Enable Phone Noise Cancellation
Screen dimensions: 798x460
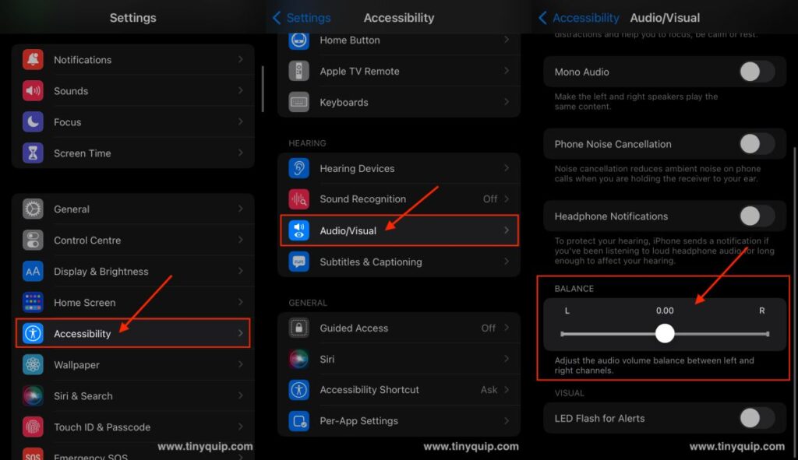pos(754,143)
